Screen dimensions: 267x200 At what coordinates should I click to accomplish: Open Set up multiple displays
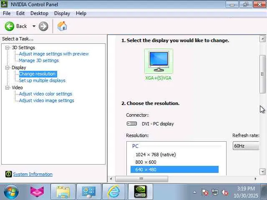point(42,80)
